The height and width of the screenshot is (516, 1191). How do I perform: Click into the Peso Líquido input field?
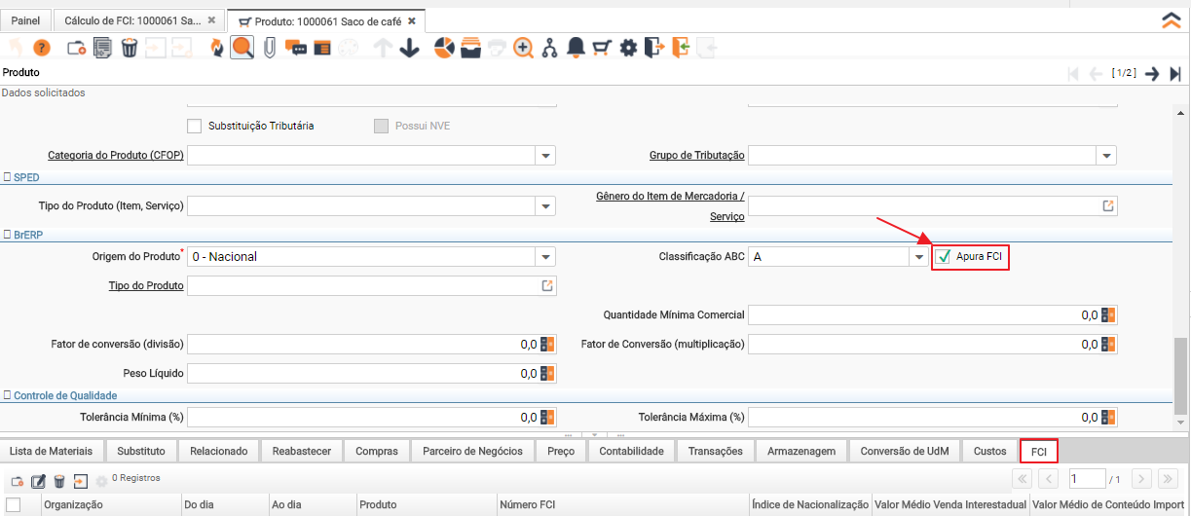(360, 373)
